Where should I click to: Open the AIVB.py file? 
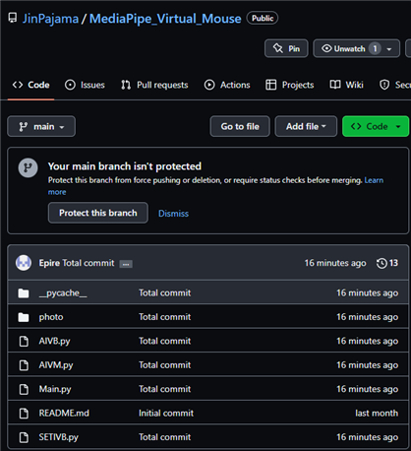(x=54, y=341)
